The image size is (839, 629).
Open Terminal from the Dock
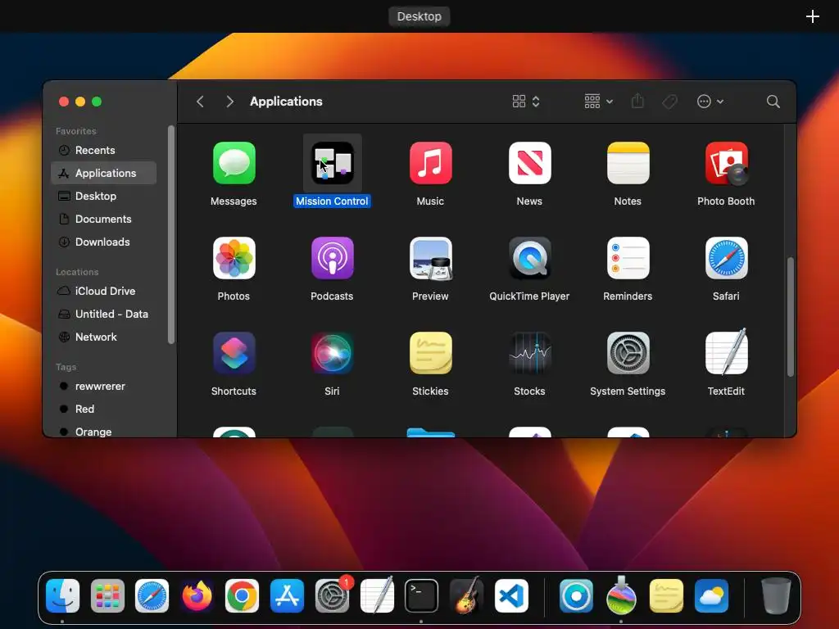pyautogui.click(x=421, y=596)
